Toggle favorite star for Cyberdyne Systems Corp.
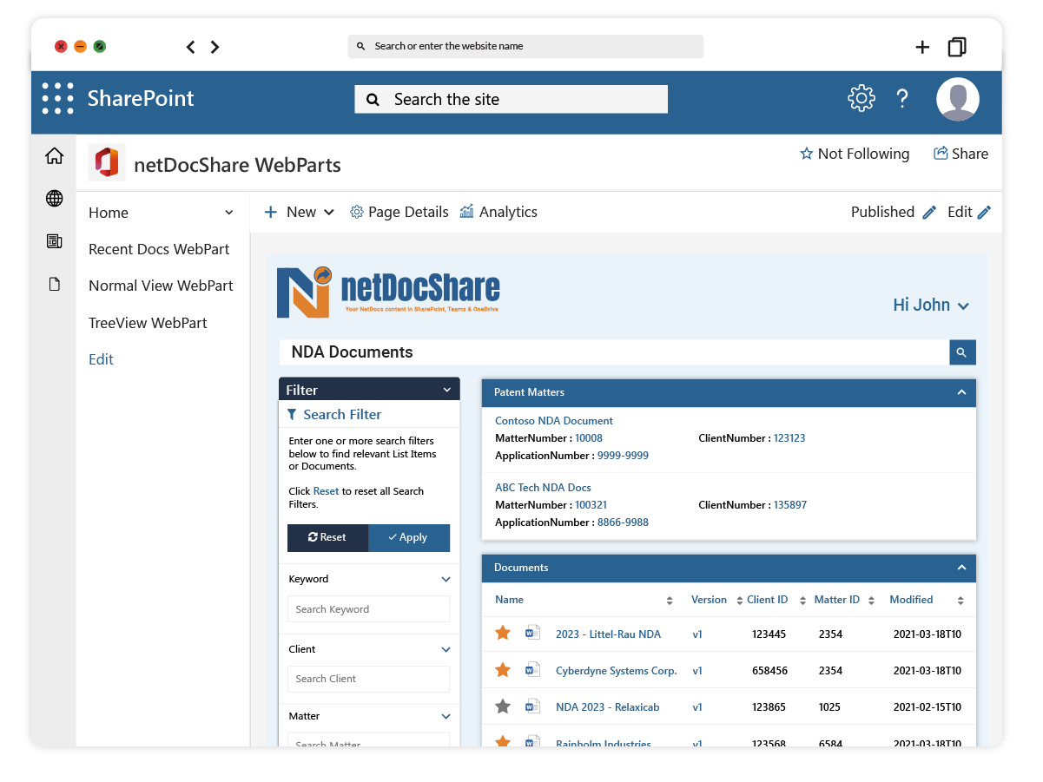1043x782 pixels. tap(503, 670)
